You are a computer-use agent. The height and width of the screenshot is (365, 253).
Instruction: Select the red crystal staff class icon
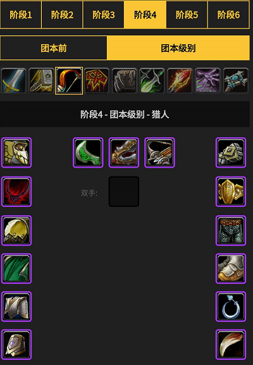[x=180, y=81]
